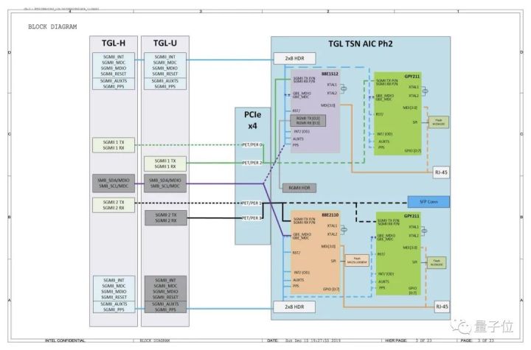531x350 pixels.
Task: Click the TGL TSN AIC Ph2 title
Action: pyautogui.click(x=361, y=43)
